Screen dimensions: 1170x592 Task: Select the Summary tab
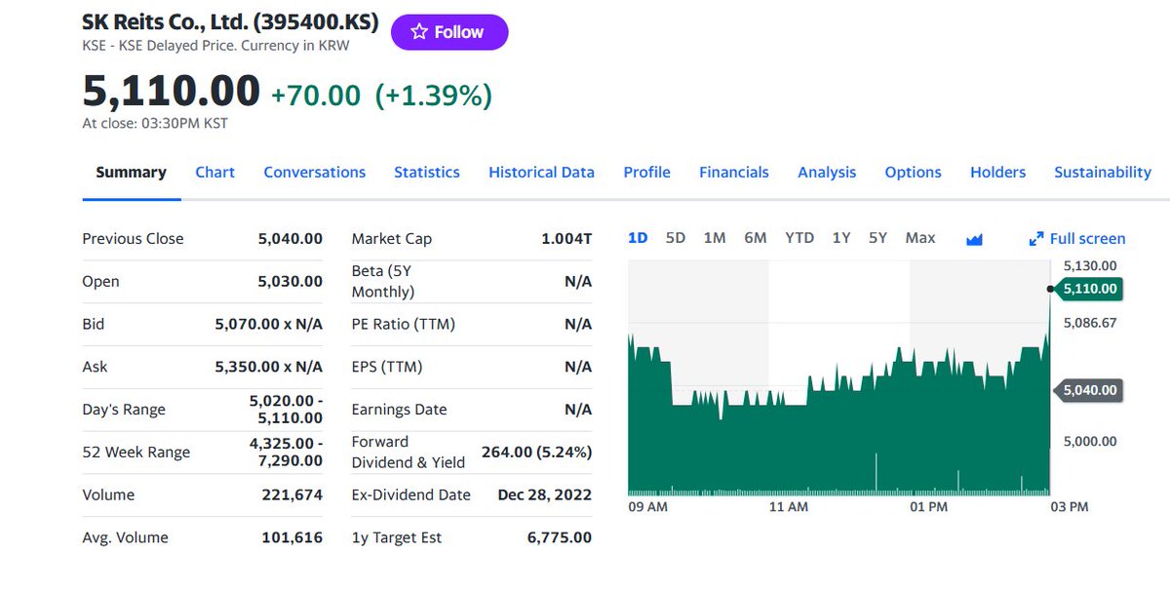tap(131, 172)
